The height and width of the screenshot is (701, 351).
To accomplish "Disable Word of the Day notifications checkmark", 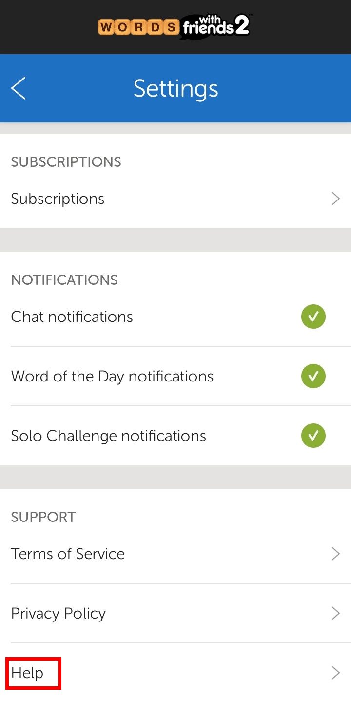I will click(x=313, y=377).
